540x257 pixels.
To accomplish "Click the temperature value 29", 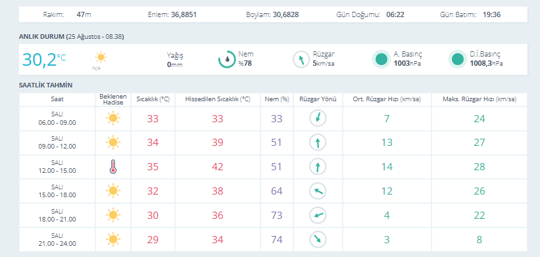I will tap(153, 239).
